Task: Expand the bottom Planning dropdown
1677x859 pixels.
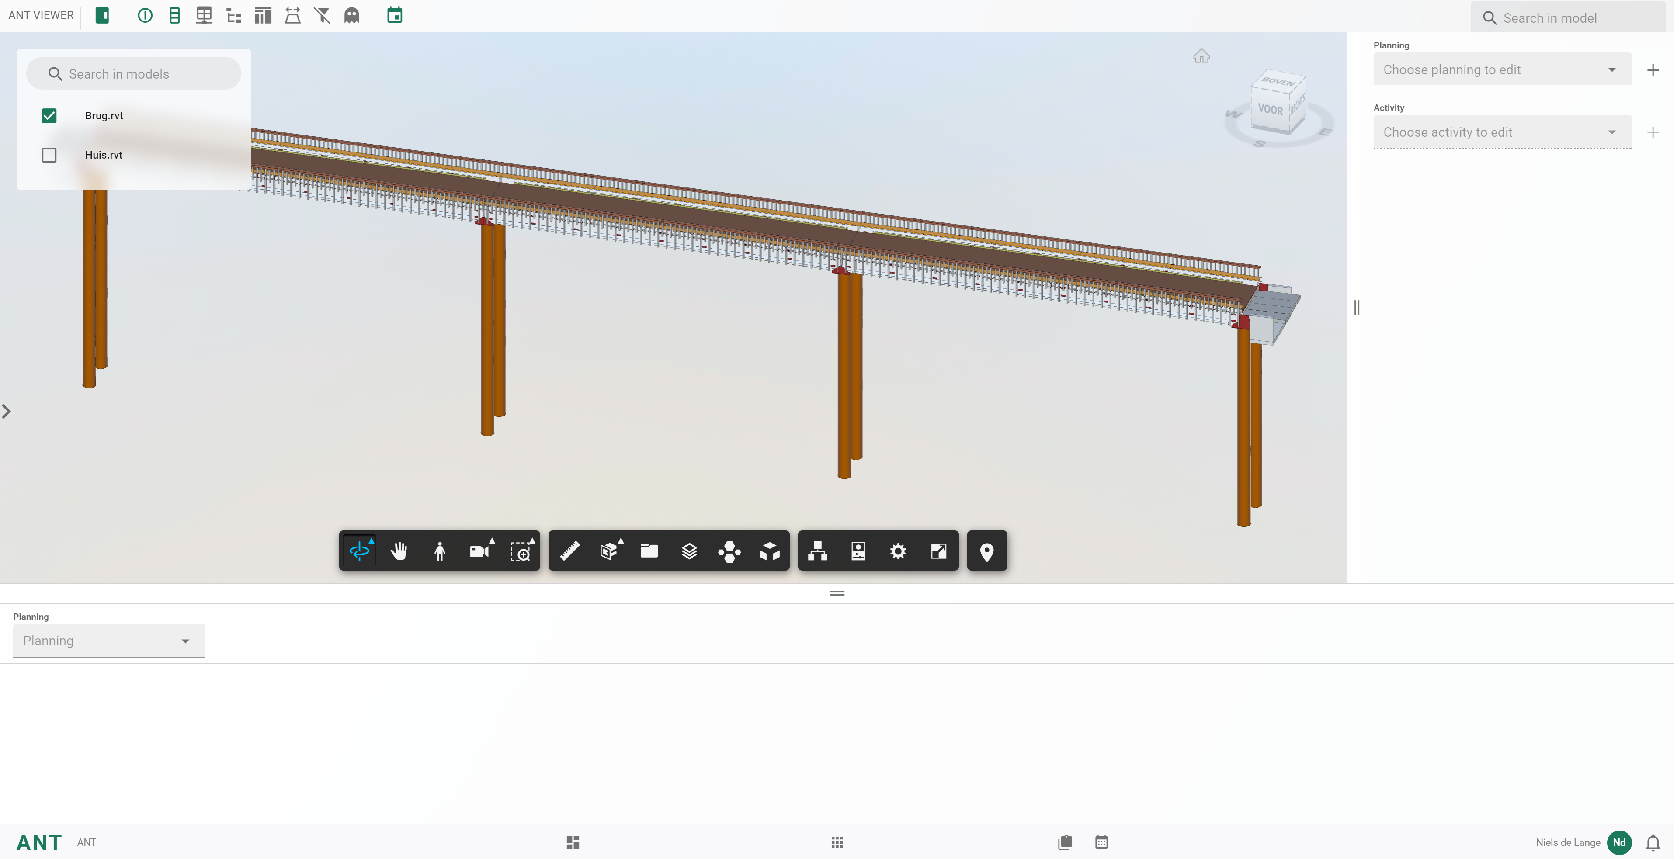Action: [x=108, y=641]
